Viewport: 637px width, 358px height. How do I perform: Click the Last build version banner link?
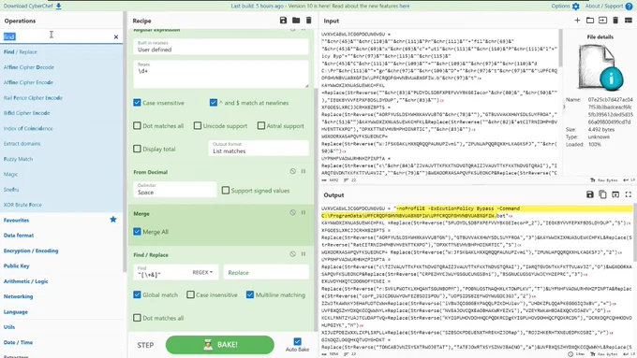(320, 7)
